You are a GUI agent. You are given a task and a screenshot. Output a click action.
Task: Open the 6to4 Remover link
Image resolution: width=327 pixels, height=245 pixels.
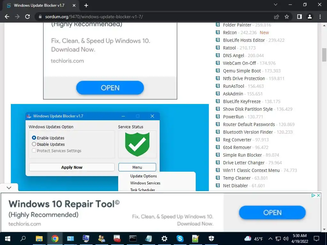(x=237, y=147)
